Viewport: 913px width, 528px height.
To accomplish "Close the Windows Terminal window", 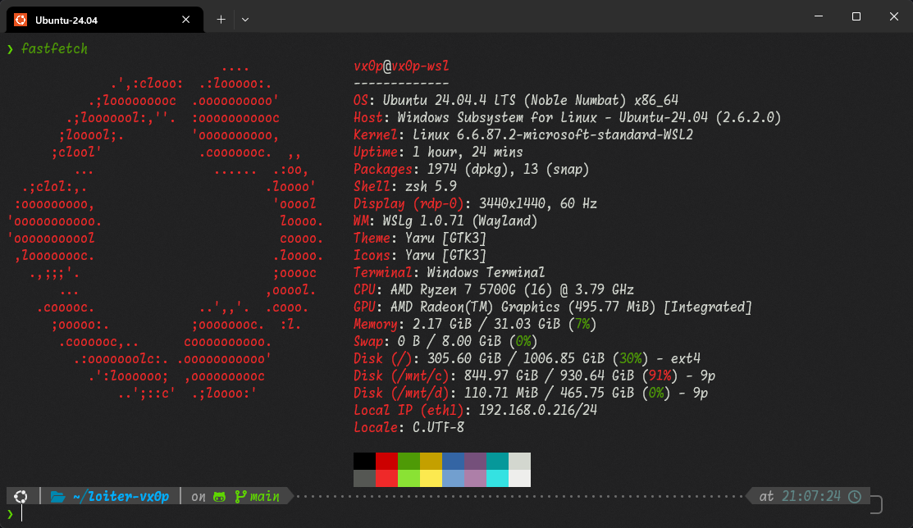I will coord(894,16).
